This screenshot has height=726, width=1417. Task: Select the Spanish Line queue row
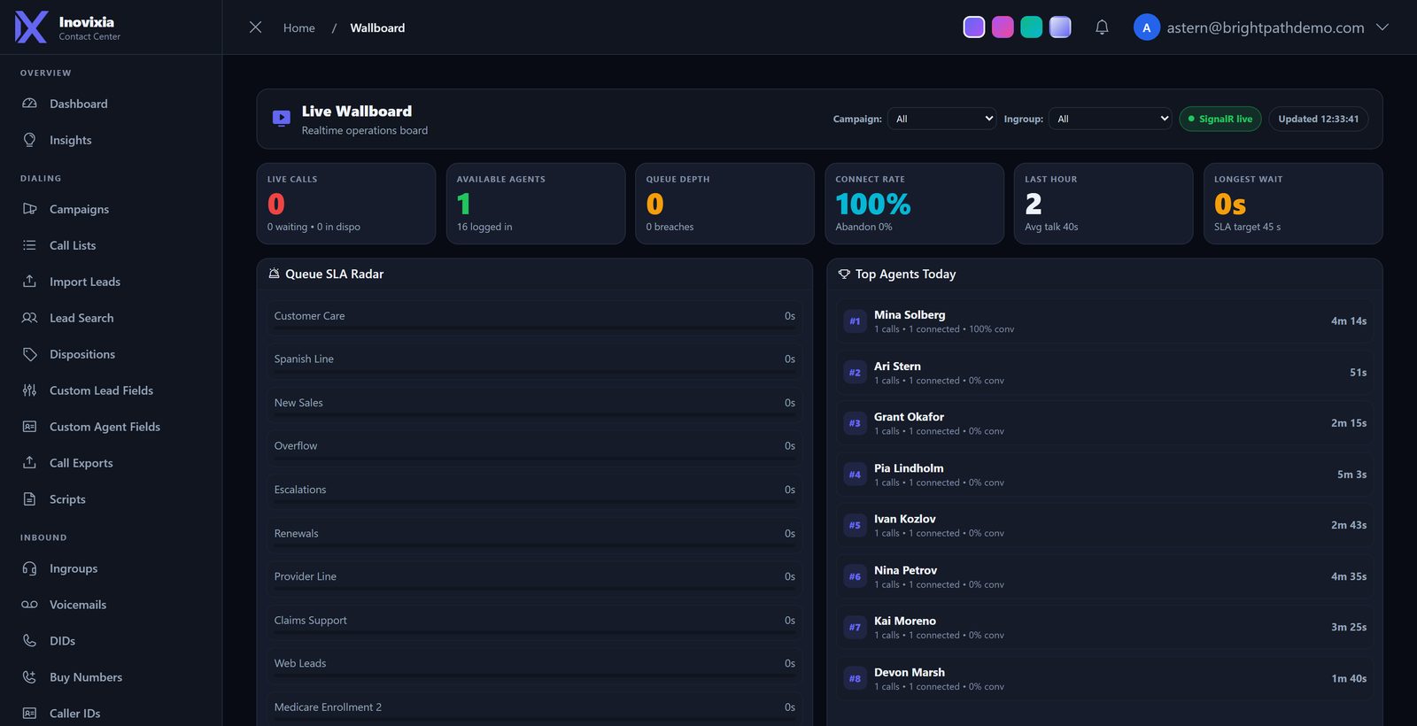point(535,360)
